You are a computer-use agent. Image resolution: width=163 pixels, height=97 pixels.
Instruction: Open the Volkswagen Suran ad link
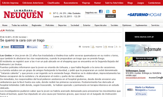point(135,70)
